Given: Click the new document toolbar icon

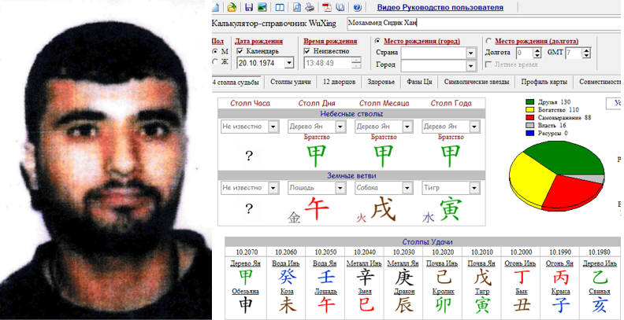Looking at the screenshot, I should coord(215,7).
